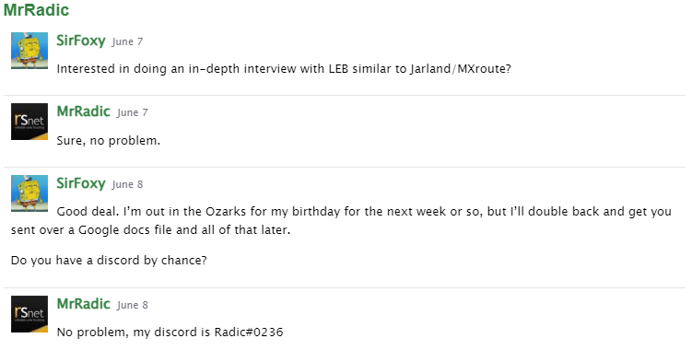Open SirFoxy's avatar on the June 8 message
The image size is (692, 350).
(x=29, y=193)
